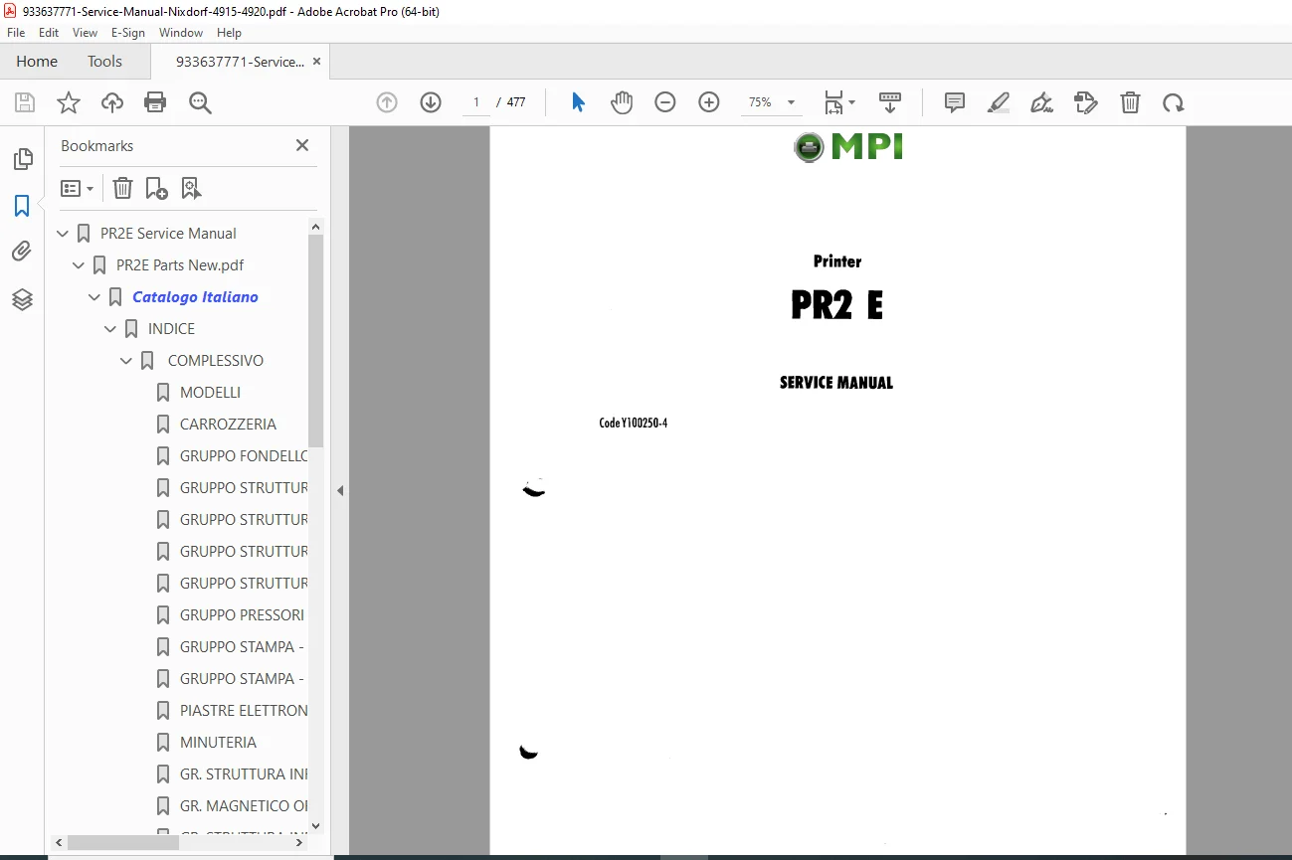Open the dropdown arrow beside the fit-width icon

point(851,102)
